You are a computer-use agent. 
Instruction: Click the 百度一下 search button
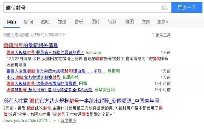pyautogui.click(x=187, y=8)
